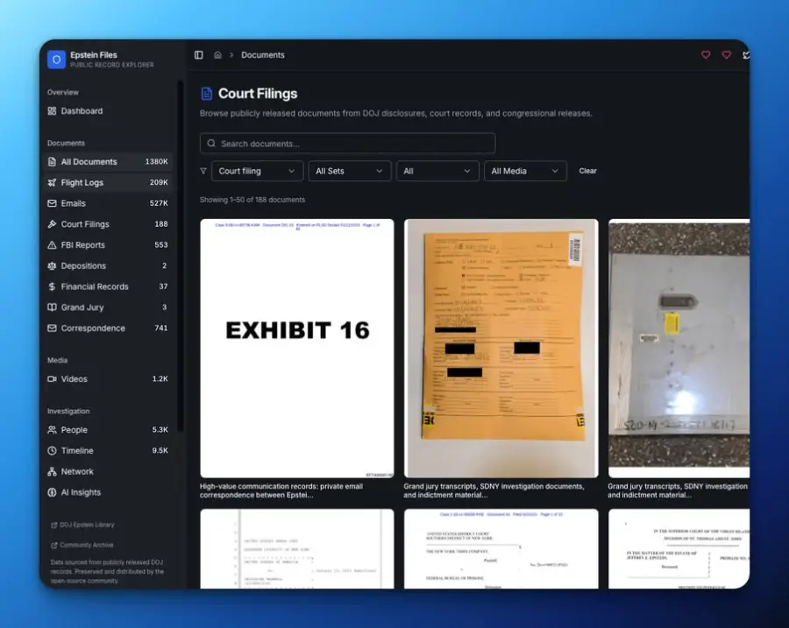Screen dimensions: 789x628
Task: Select Correspondence in sidebar
Action: pos(108,328)
